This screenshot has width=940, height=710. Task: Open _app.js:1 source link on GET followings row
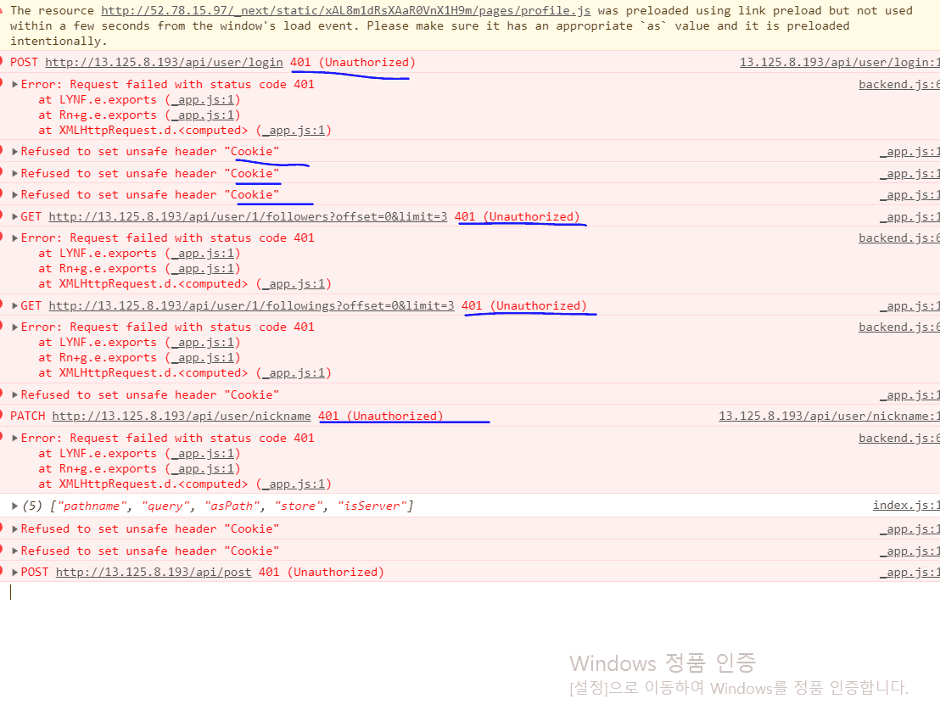pos(909,306)
